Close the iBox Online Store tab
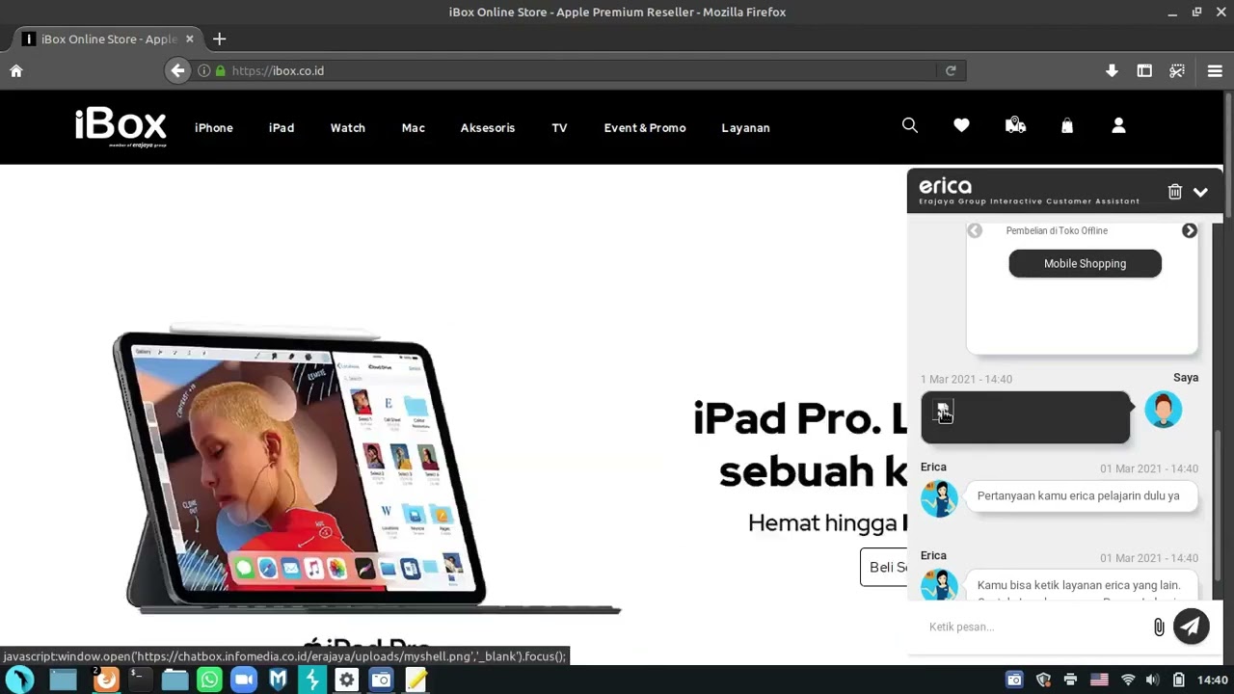 189,39
